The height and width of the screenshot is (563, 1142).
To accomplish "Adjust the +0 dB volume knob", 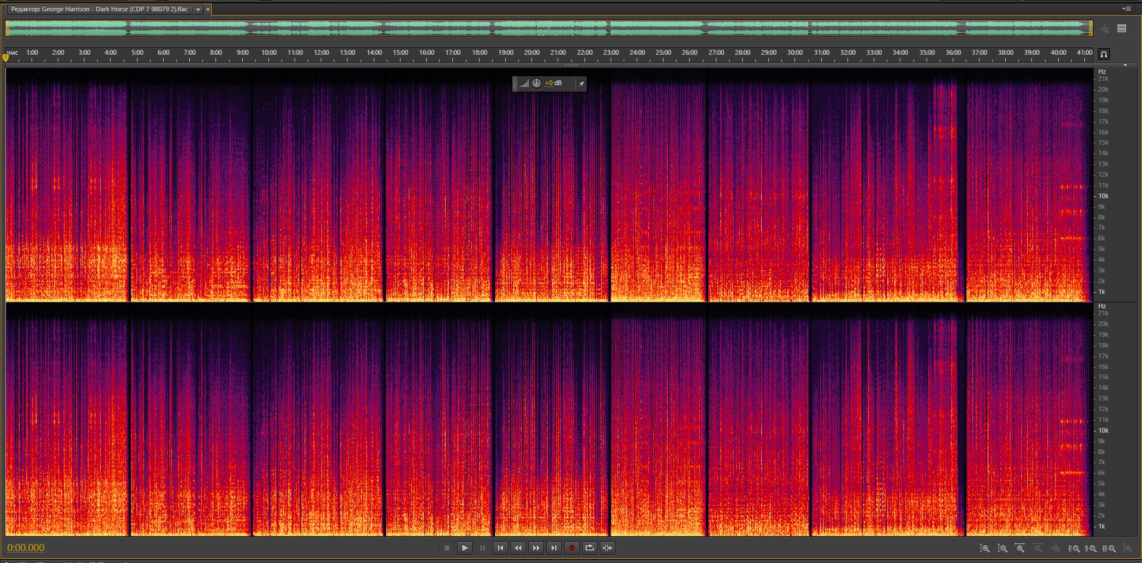I will point(536,83).
